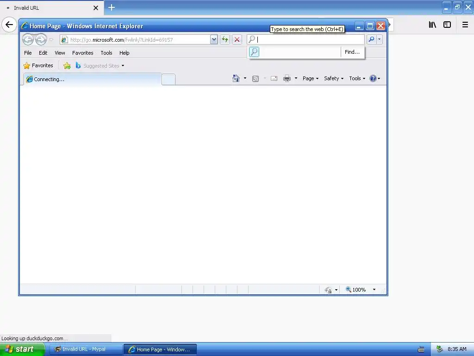
Task: Click the Read Mail icon
Action: (x=274, y=78)
